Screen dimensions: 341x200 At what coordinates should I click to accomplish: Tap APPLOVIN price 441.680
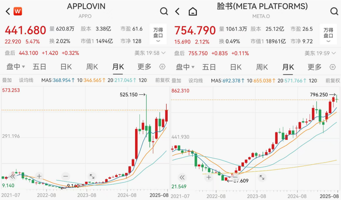pos(25,30)
